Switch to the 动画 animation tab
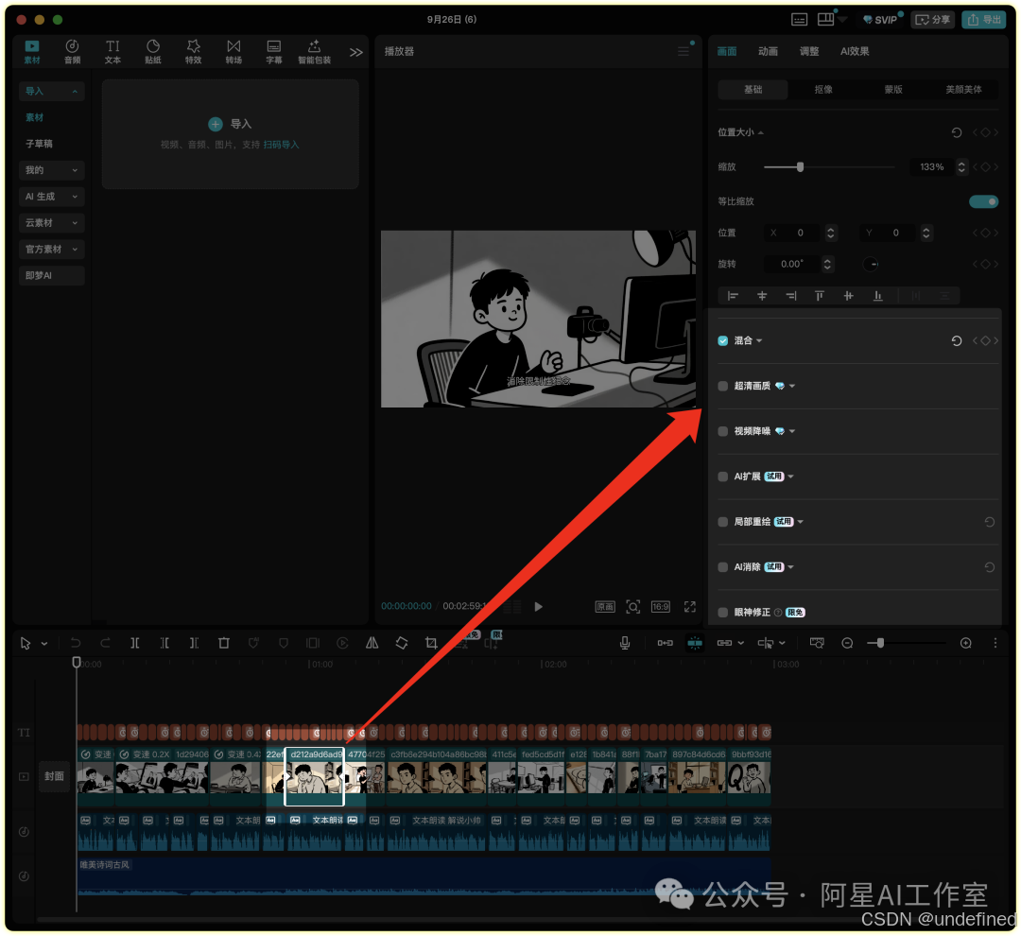The image size is (1021, 936). click(x=768, y=51)
